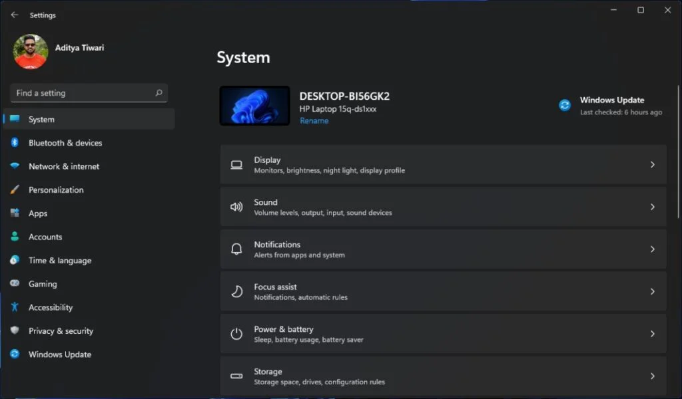The height and width of the screenshot is (399, 682).
Task: Select the Storage drive icon
Action: (x=236, y=376)
